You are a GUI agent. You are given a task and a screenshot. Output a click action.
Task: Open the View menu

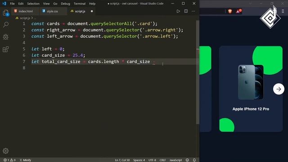(x=46, y=4)
